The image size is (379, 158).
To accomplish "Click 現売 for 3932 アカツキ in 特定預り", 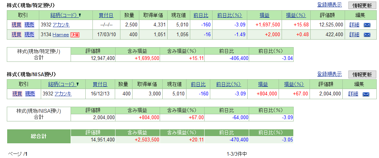I will click(x=29, y=25).
